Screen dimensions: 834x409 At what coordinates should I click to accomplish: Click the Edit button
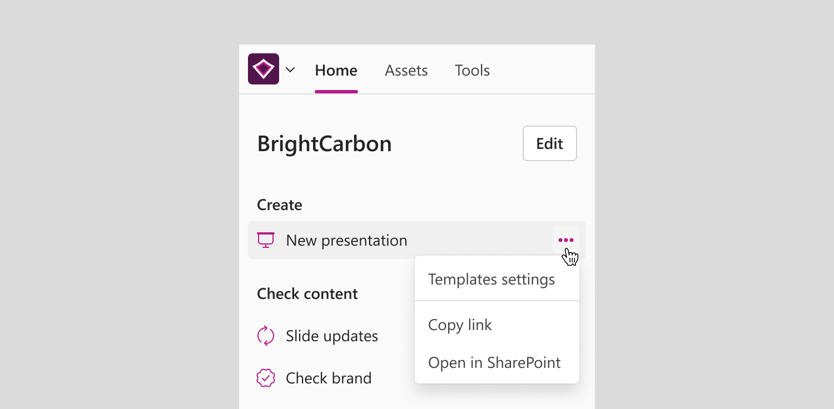point(550,143)
